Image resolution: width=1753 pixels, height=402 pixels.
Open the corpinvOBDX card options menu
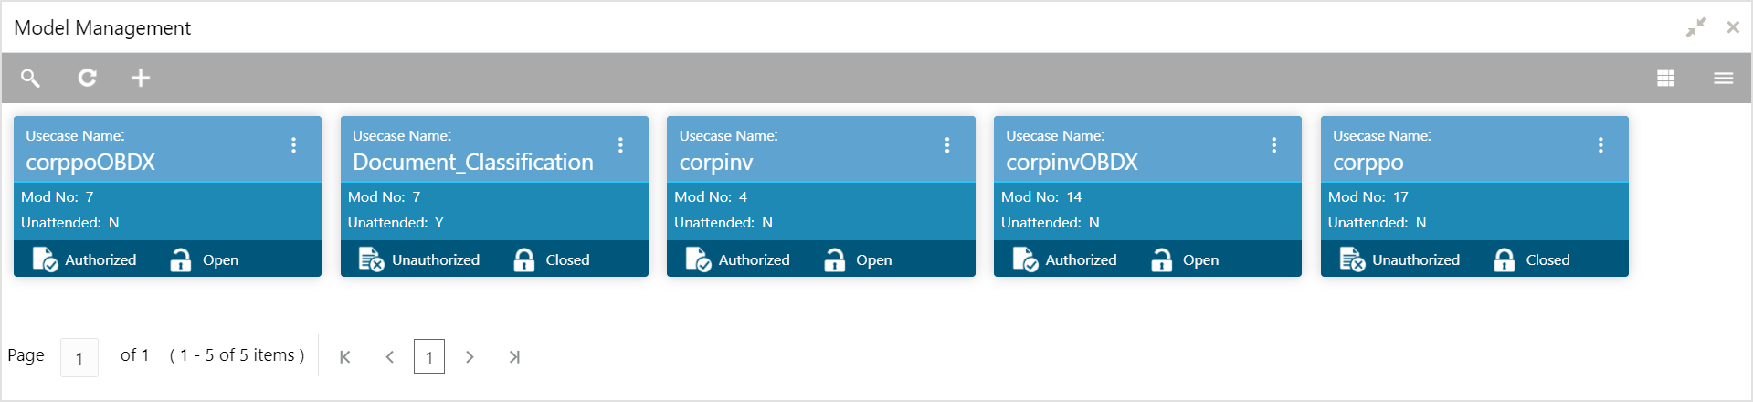pyautogui.click(x=1273, y=144)
